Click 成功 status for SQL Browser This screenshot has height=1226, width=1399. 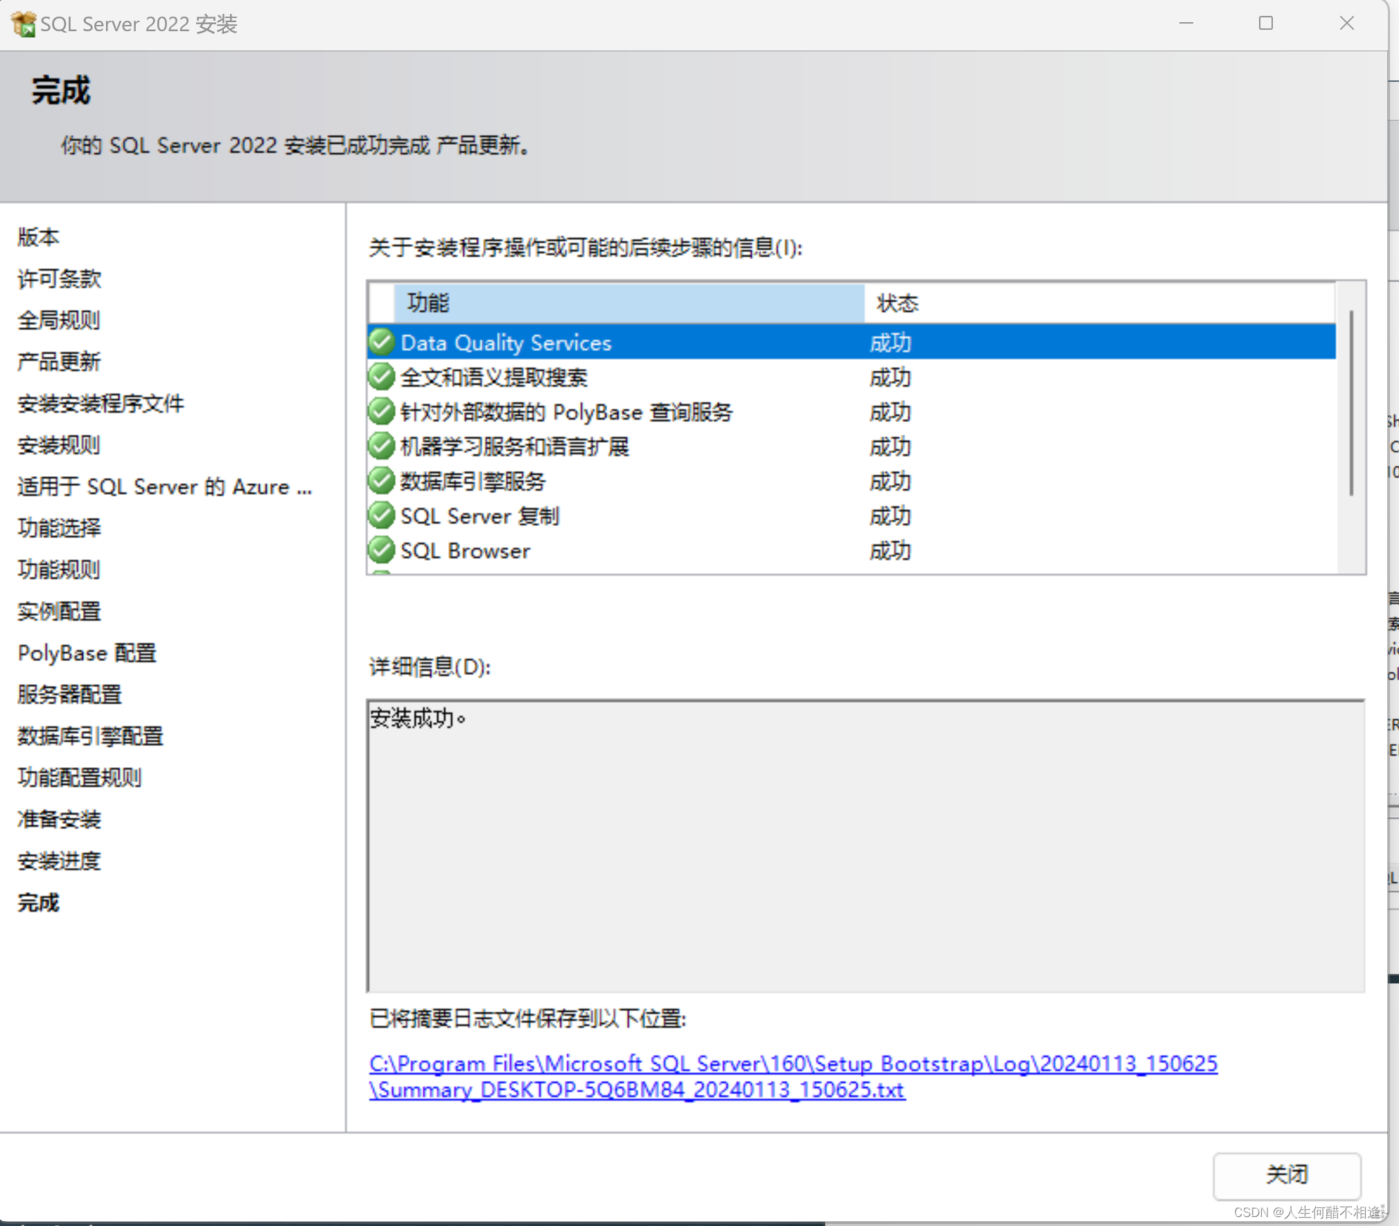click(890, 550)
